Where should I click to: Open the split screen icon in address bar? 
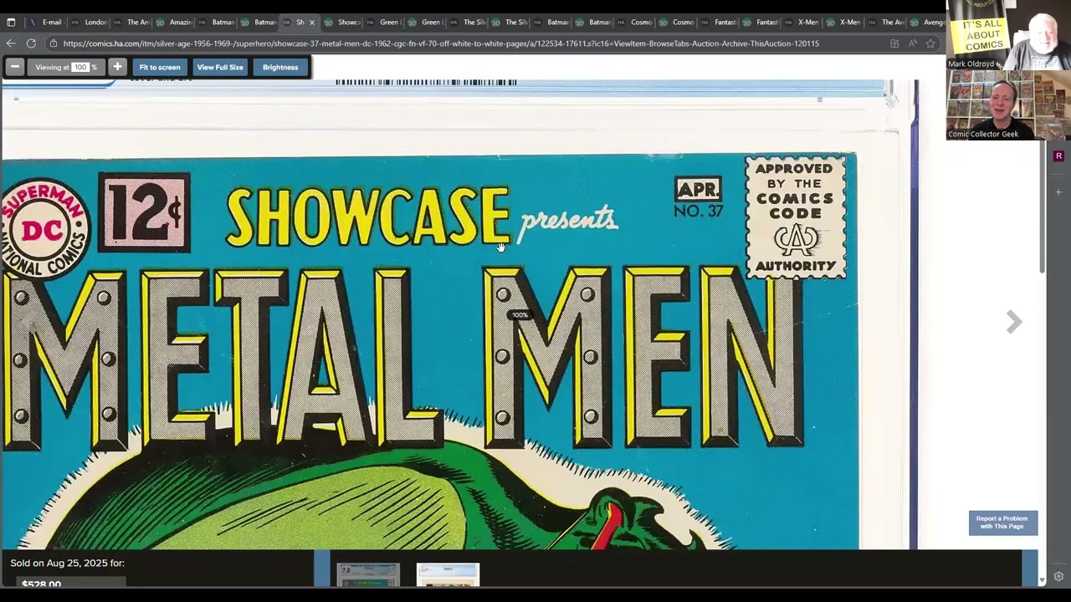(x=894, y=43)
